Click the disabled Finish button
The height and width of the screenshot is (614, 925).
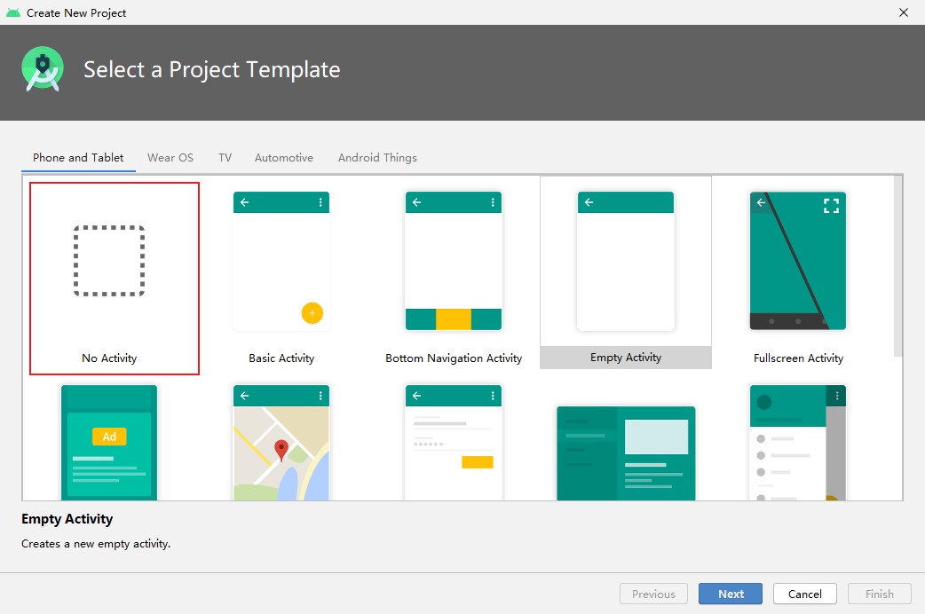880,594
